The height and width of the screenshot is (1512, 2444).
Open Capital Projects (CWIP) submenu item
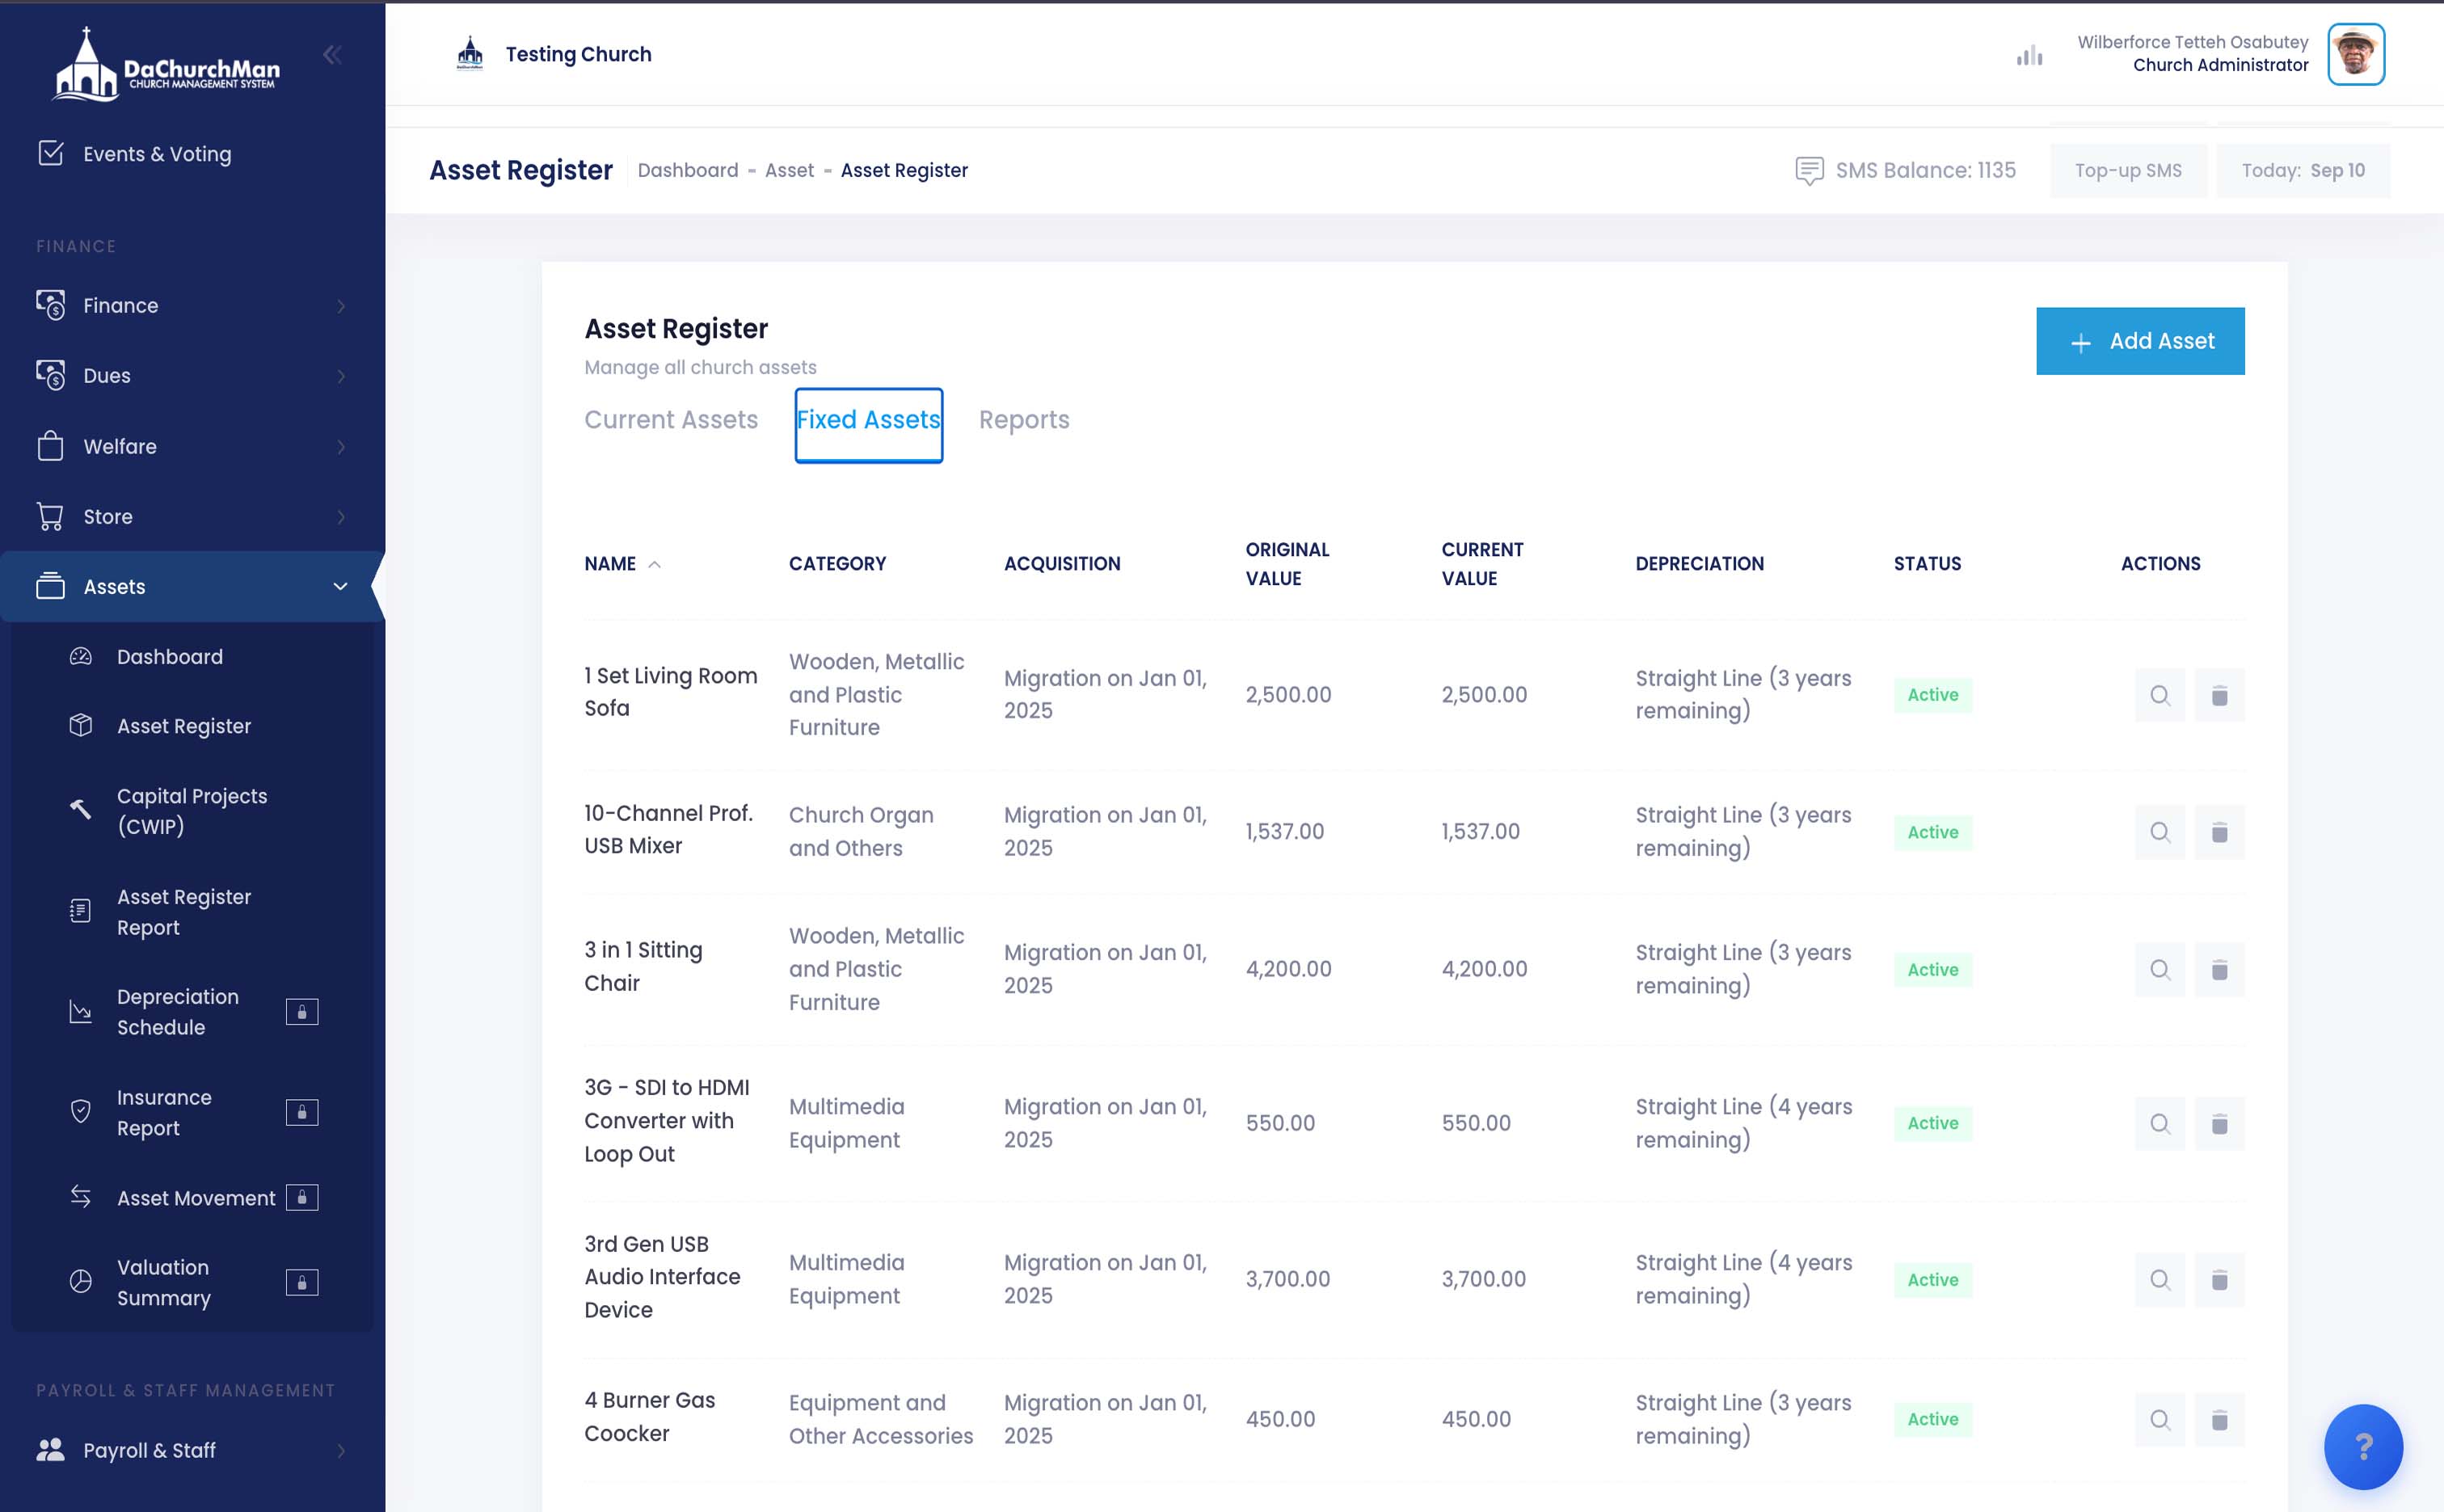192,811
